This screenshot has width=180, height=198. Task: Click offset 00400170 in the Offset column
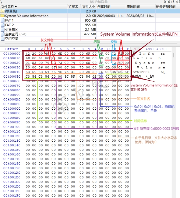click(x=12, y=159)
